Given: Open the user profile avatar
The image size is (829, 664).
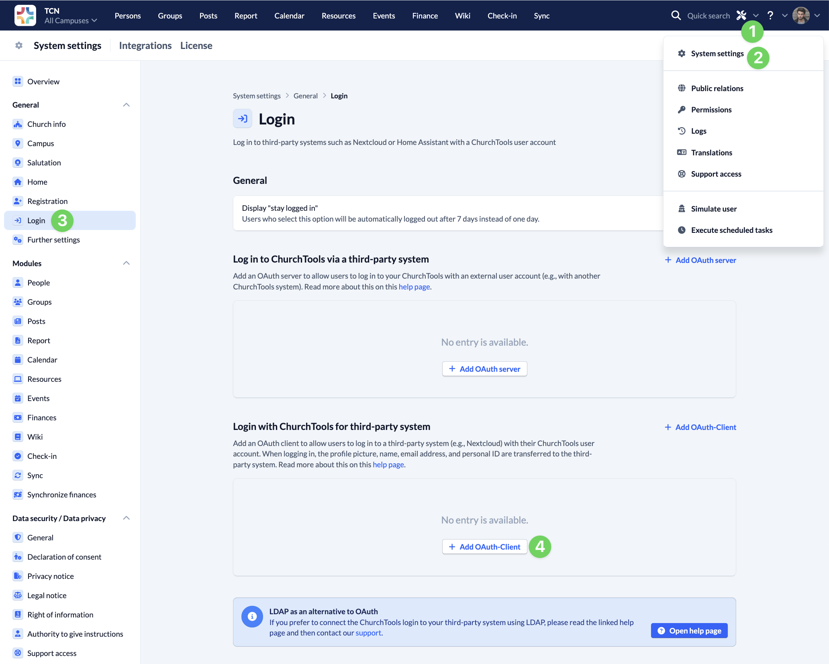Looking at the screenshot, I should [x=801, y=16].
